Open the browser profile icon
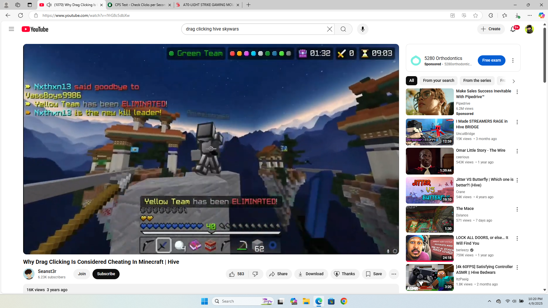Screen dimensions: 548x308 click(6, 5)
